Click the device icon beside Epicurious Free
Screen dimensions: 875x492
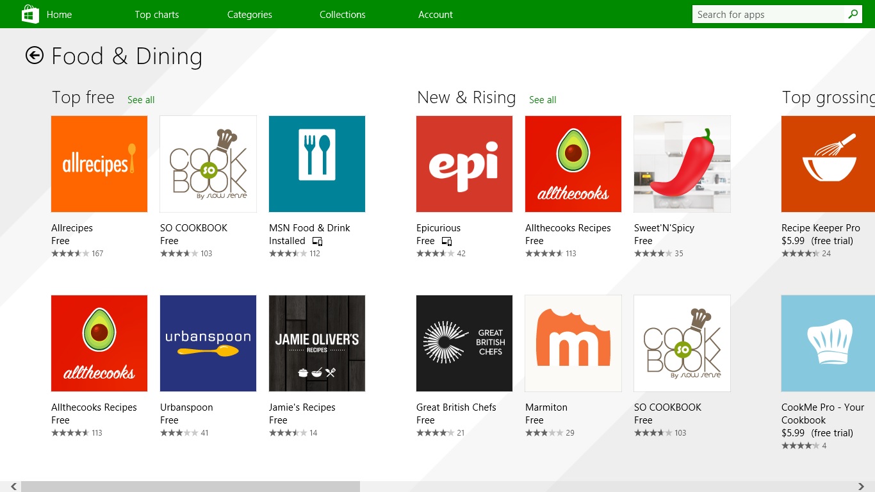(x=446, y=242)
